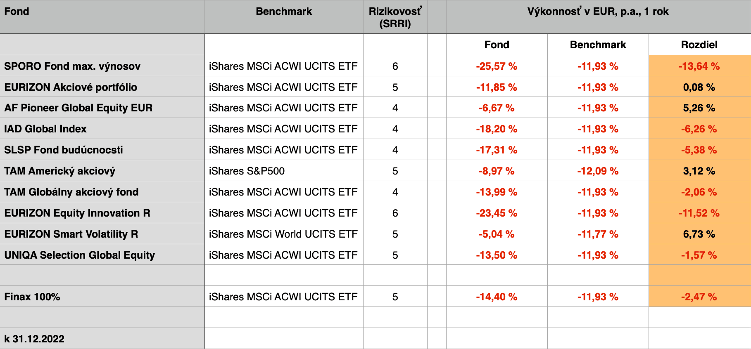Click the iShares MSCi World UCITS ETF cell
The height and width of the screenshot is (349, 751).
[283, 234]
